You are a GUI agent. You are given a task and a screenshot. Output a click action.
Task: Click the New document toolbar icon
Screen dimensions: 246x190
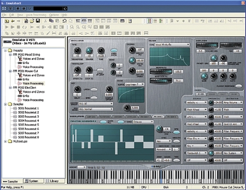point(26,21)
